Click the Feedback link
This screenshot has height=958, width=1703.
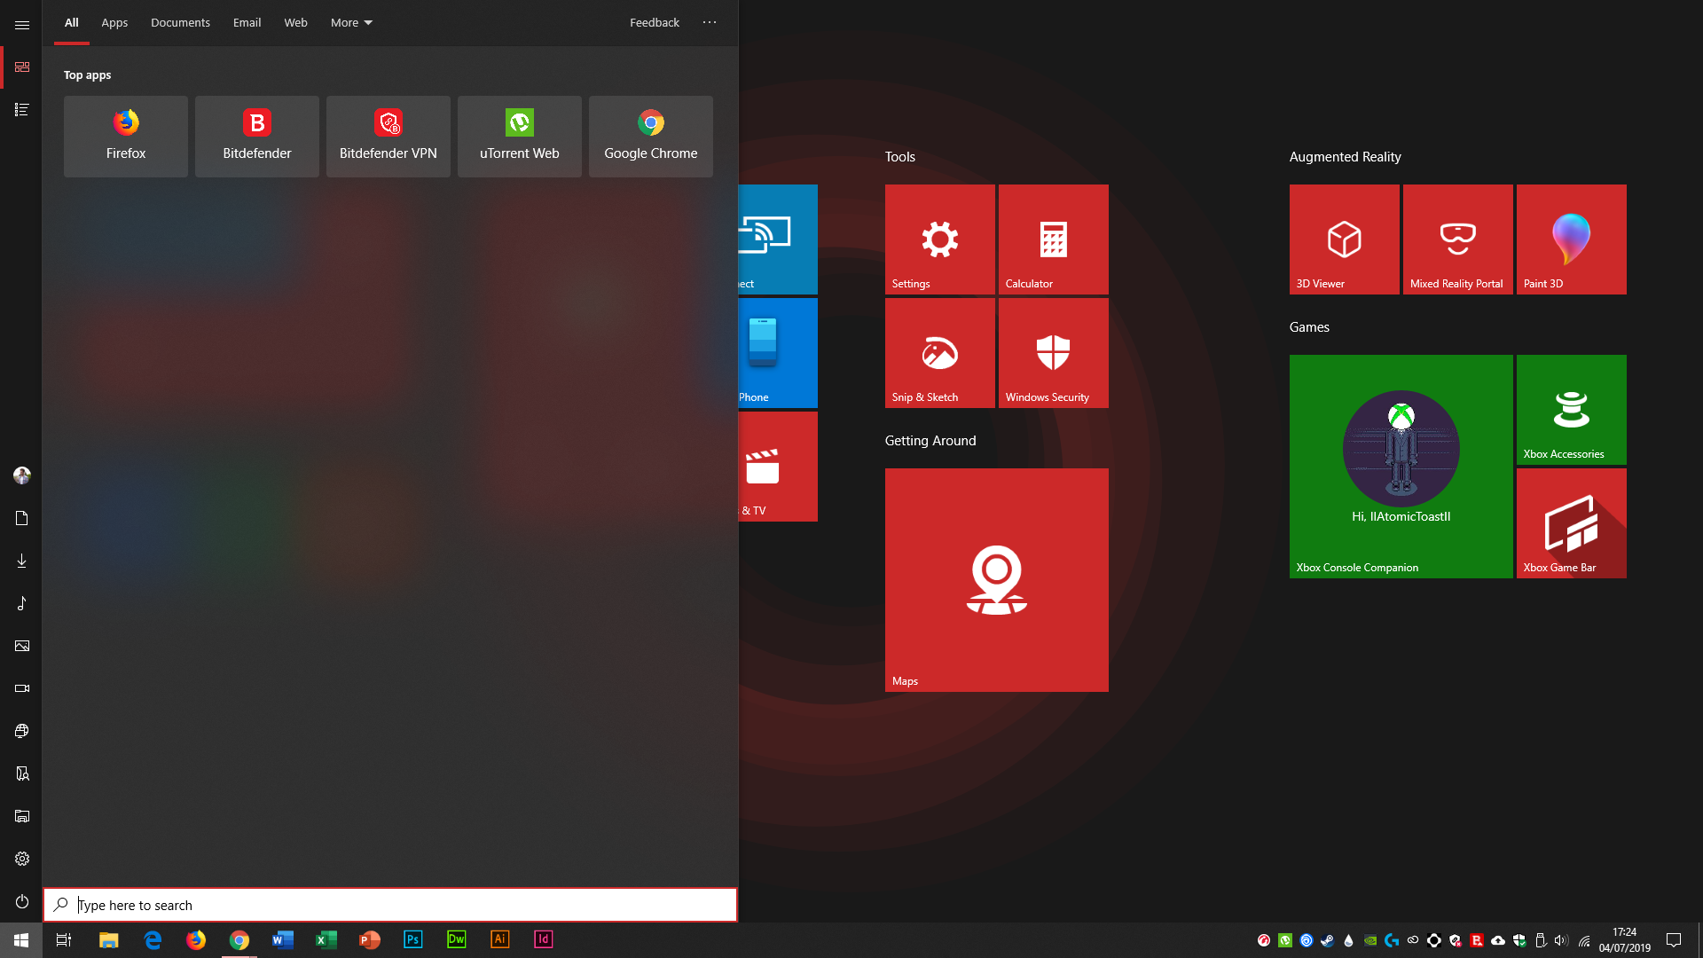(655, 22)
